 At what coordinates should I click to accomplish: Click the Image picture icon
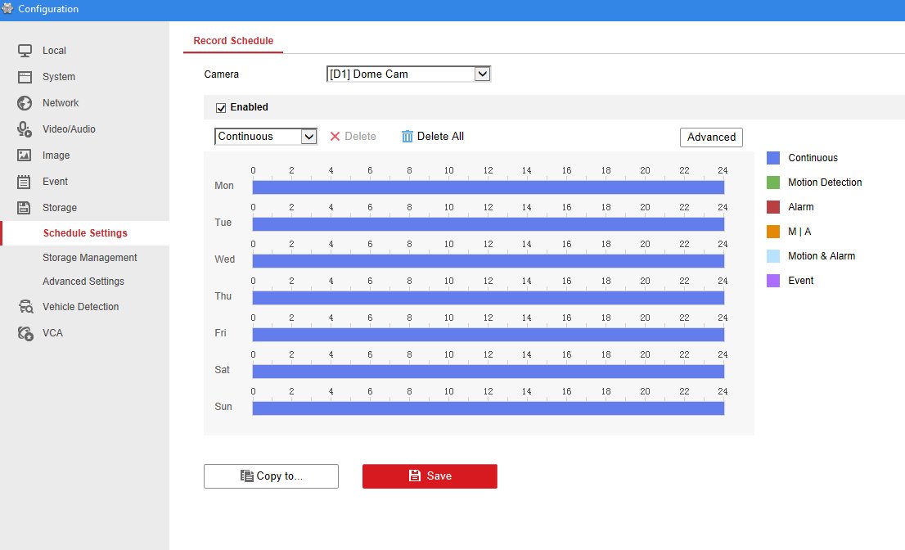click(25, 156)
